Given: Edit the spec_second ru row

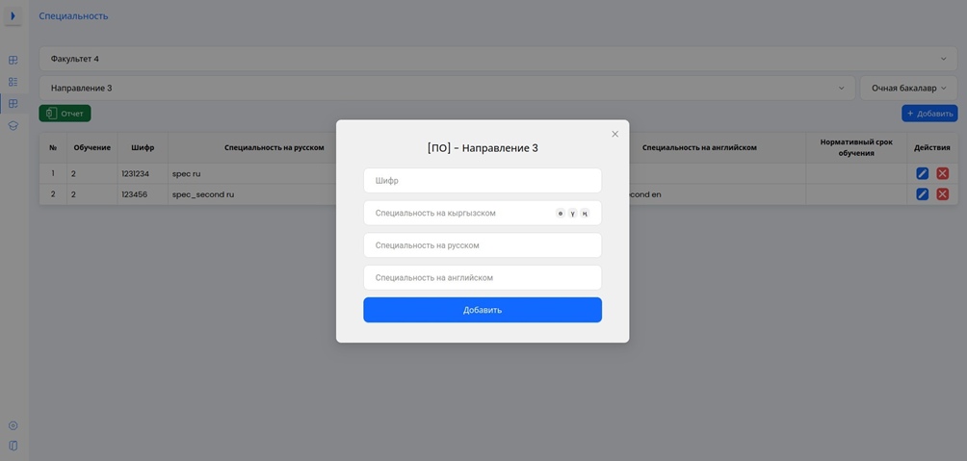Looking at the screenshot, I should click(922, 194).
